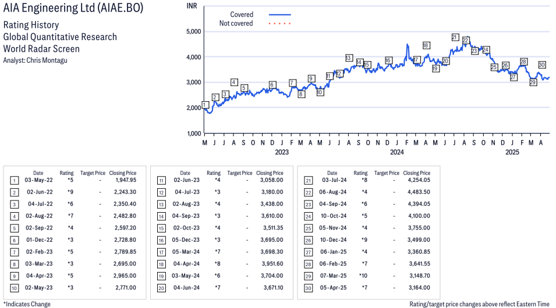Select closing price '2,965.00'
Image resolution: width=556 pixels, height=308 pixels.
[x=125, y=276]
